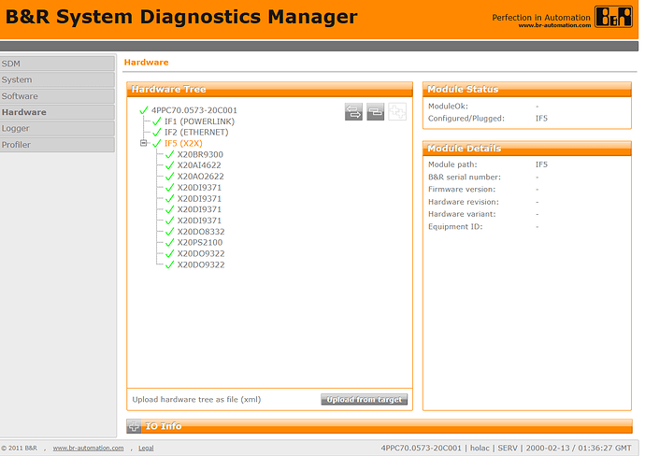Click the IF5 value beside Module path

(541, 164)
